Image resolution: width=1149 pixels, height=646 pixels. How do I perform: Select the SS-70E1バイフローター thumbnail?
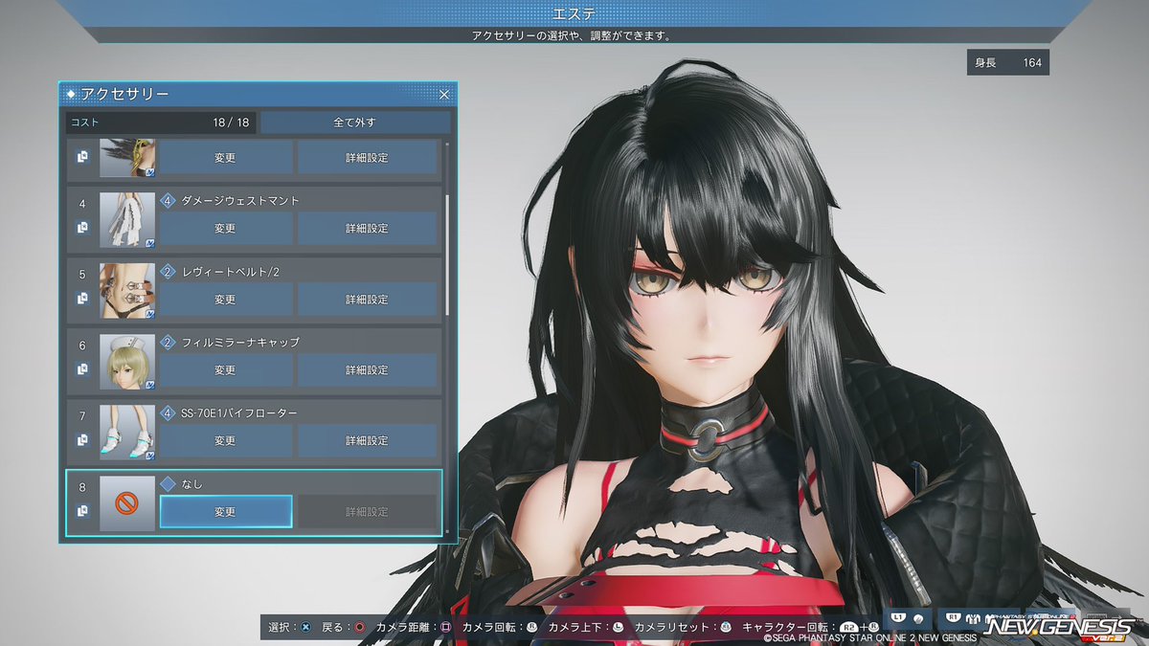[126, 433]
